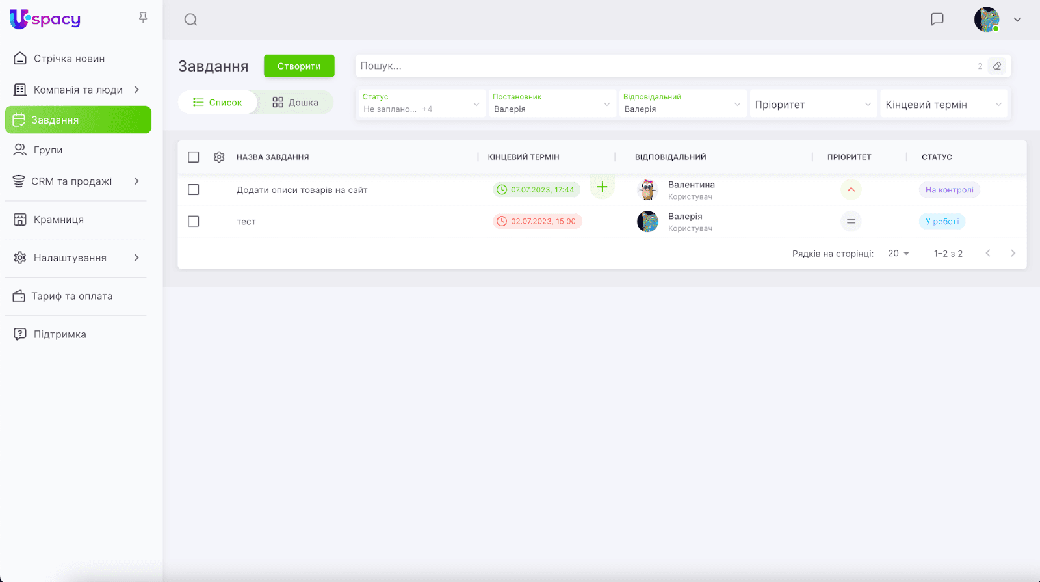Pin the sidebar with the pin icon
This screenshot has width=1040, height=582.
pos(143,18)
